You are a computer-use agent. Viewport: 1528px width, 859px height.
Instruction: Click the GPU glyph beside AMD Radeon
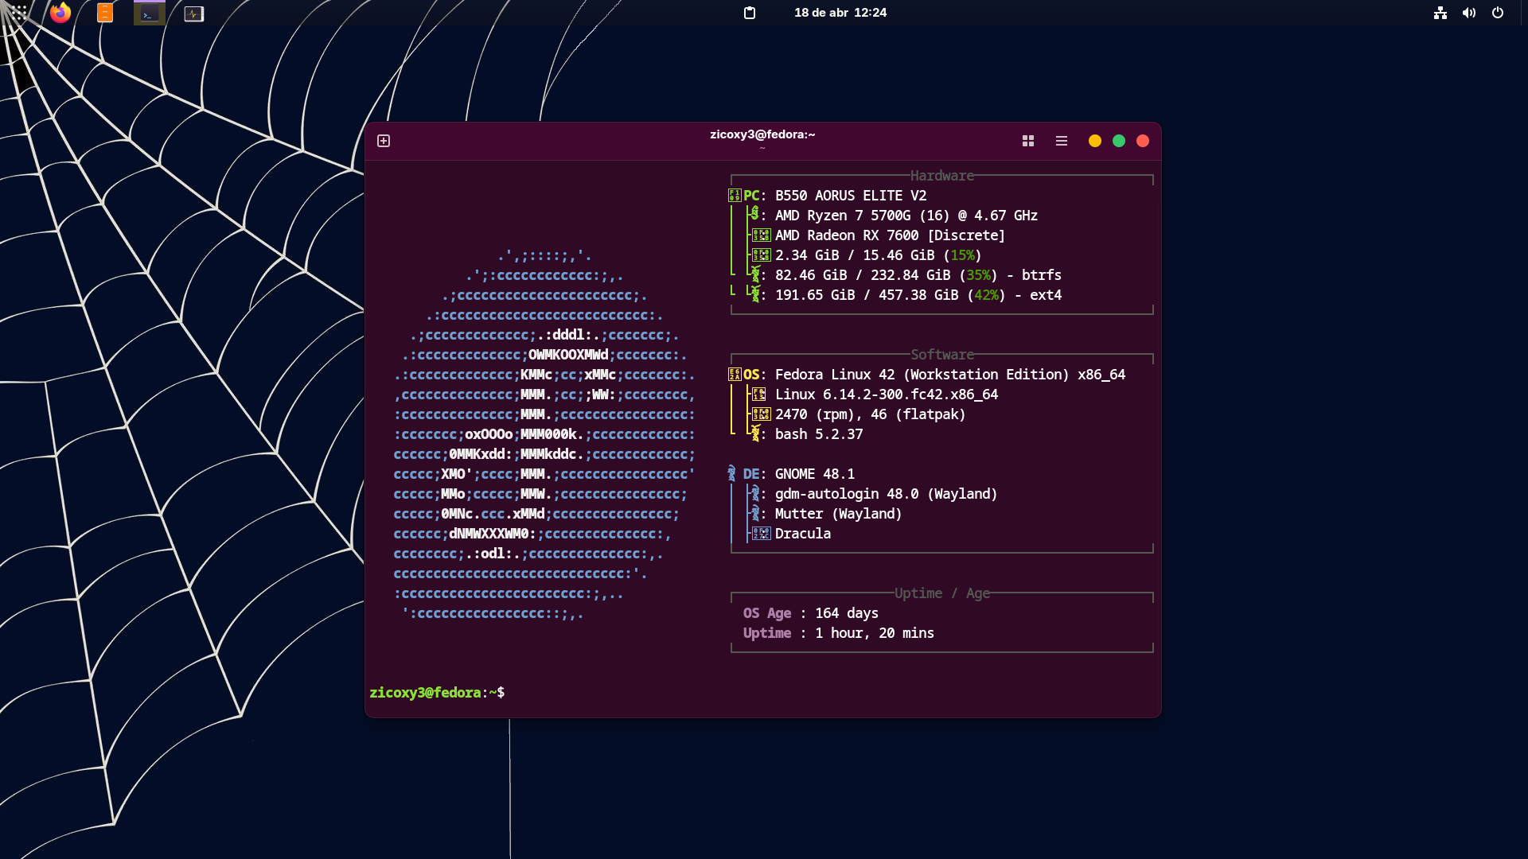point(762,235)
